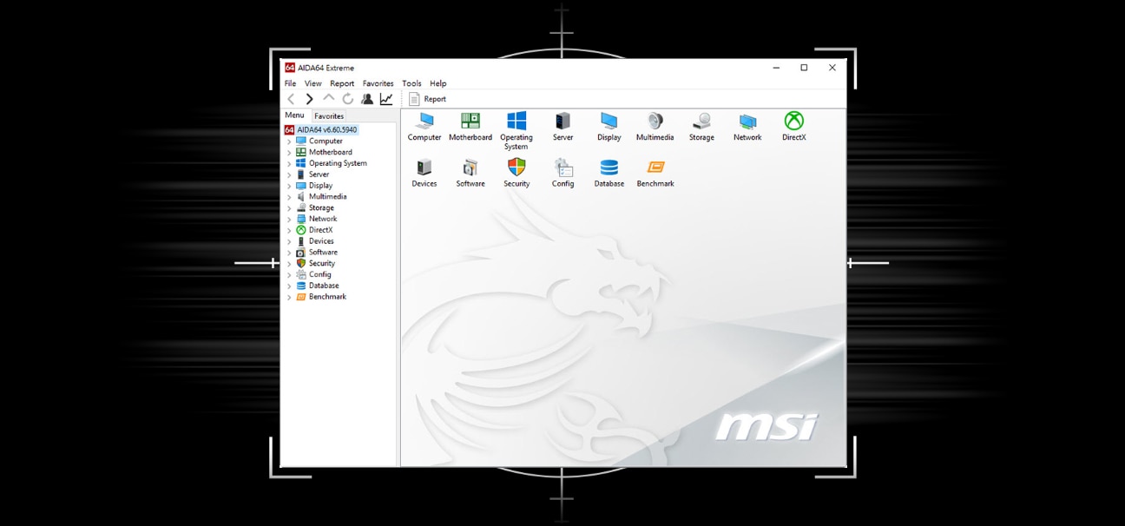This screenshot has height=526, width=1125.
Task: Open the Security shield icon in main panel
Action: pos(516,168)
